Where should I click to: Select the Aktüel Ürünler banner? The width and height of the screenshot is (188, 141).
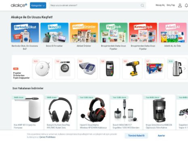point(84,33)
